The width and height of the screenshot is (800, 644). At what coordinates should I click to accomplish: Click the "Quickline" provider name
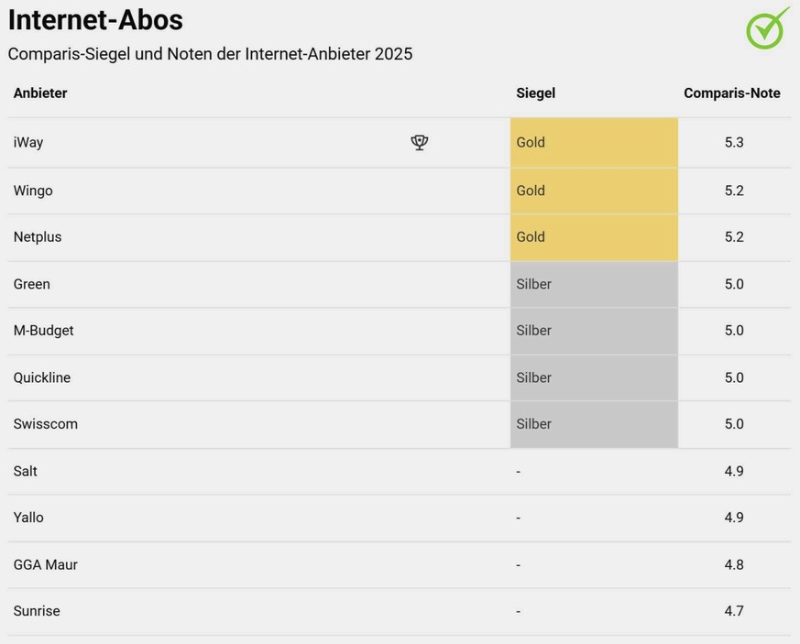pyautogui.click(x=42, y=377)
